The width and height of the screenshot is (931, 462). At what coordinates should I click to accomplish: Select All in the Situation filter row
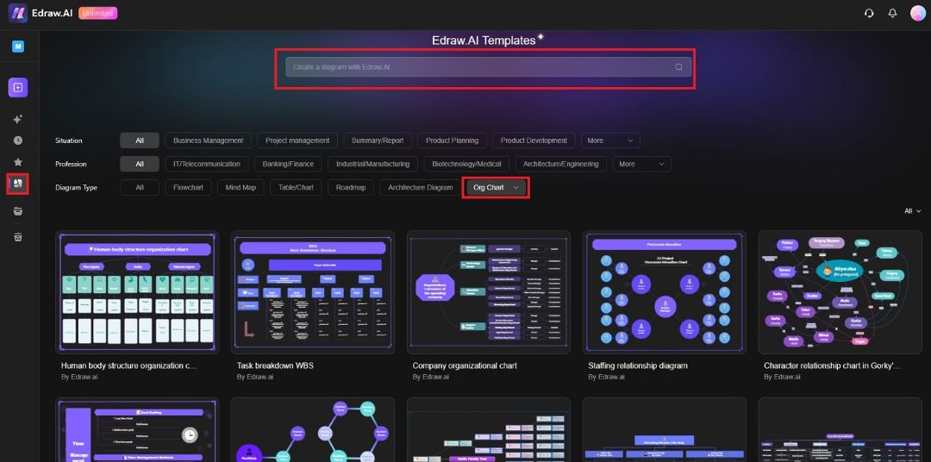(x=140, y=140)
